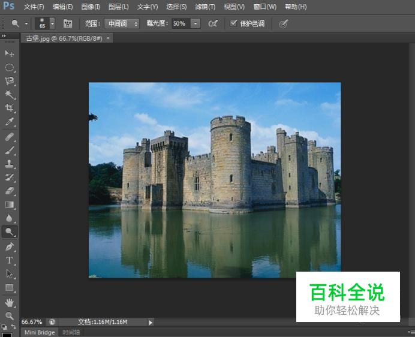Screen dimensions: 415x337
Task: Select the Hand tool
Action: pyautogui.click(x=10, y=302)
